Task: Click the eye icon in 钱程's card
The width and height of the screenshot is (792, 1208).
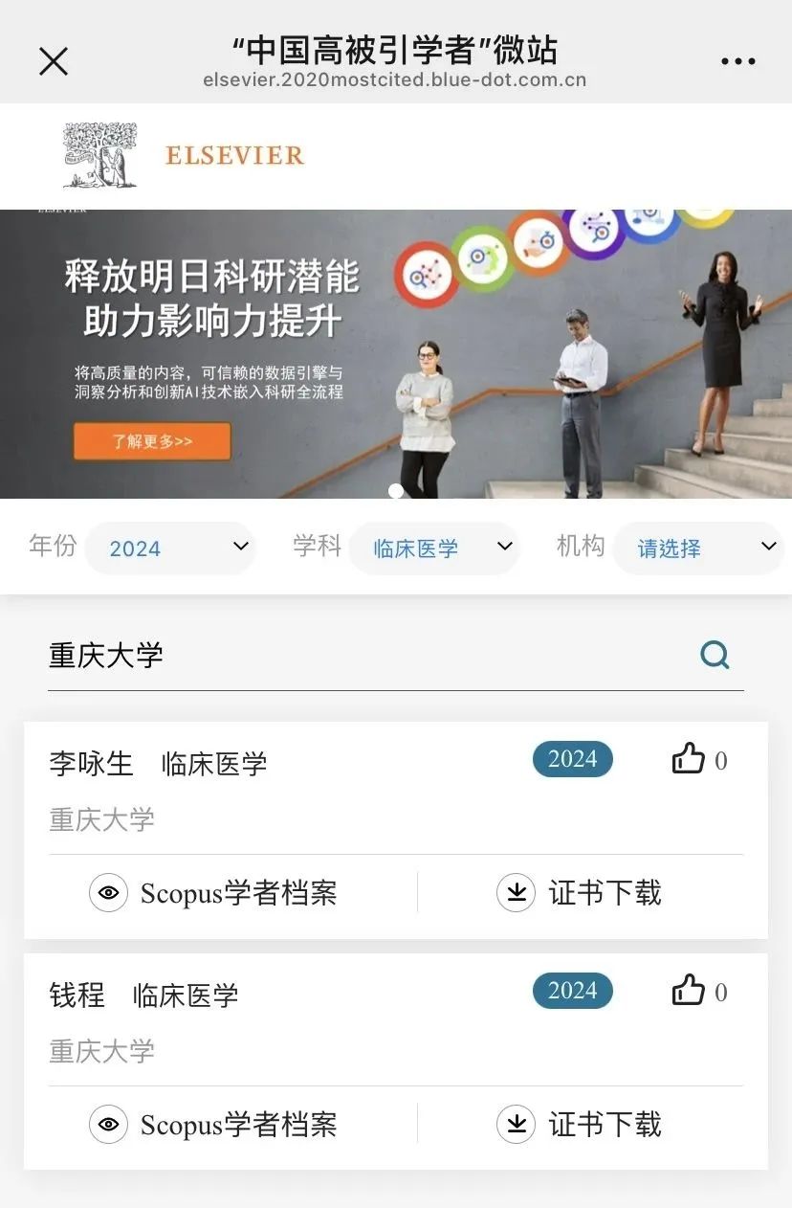Action: [x=109, y=1125]
